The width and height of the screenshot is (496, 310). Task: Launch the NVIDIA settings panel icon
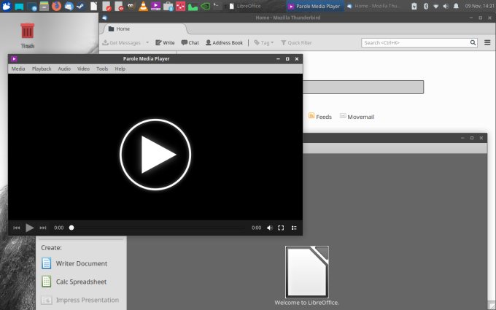point(205,6)
